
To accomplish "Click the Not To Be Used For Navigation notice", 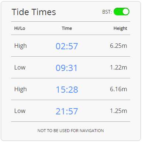I will [70, 131].
